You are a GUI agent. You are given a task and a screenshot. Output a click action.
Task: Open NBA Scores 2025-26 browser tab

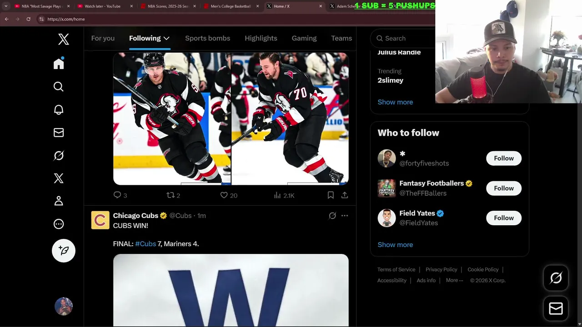[x=167, y=6]
